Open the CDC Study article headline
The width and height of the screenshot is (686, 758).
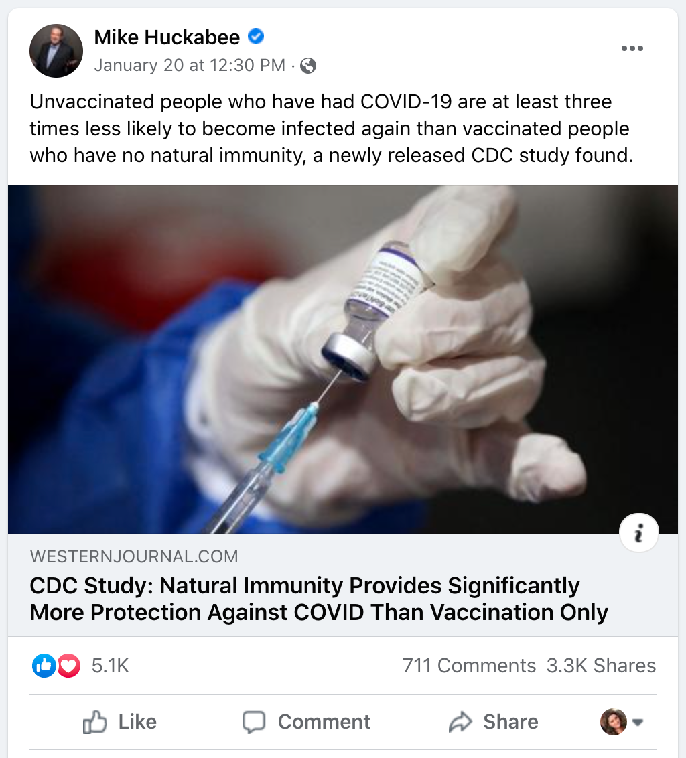pos(319,599)
